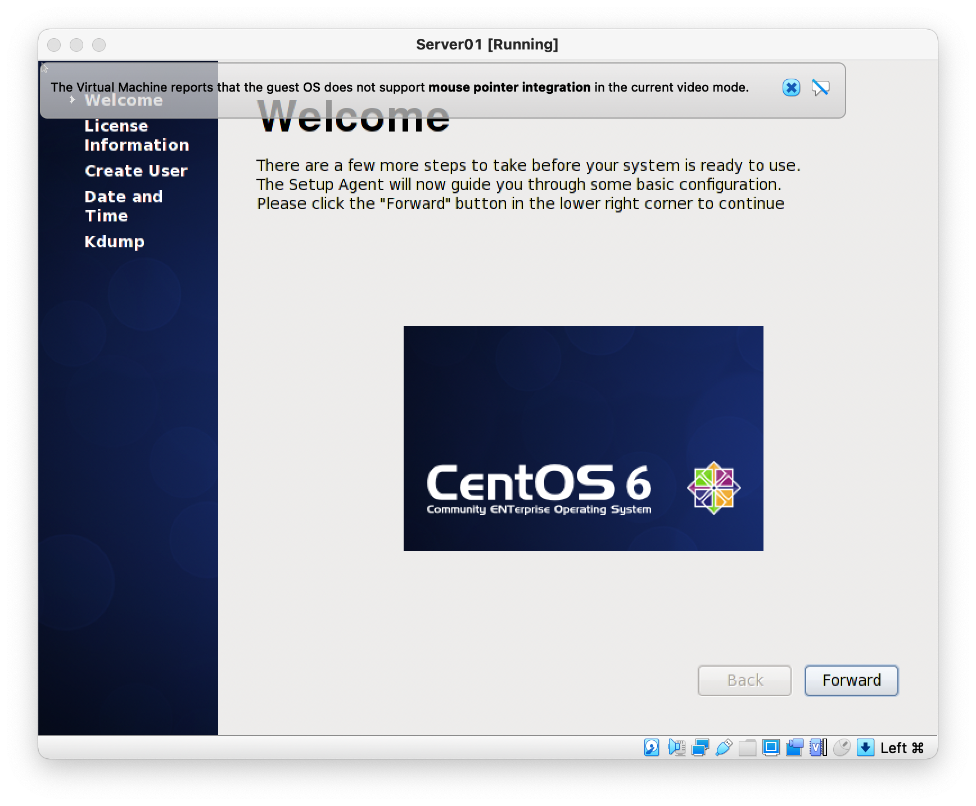Click the keyboard capture arrow icon
The width and height of the screenshot is (976, 806).
coord(865,748)
